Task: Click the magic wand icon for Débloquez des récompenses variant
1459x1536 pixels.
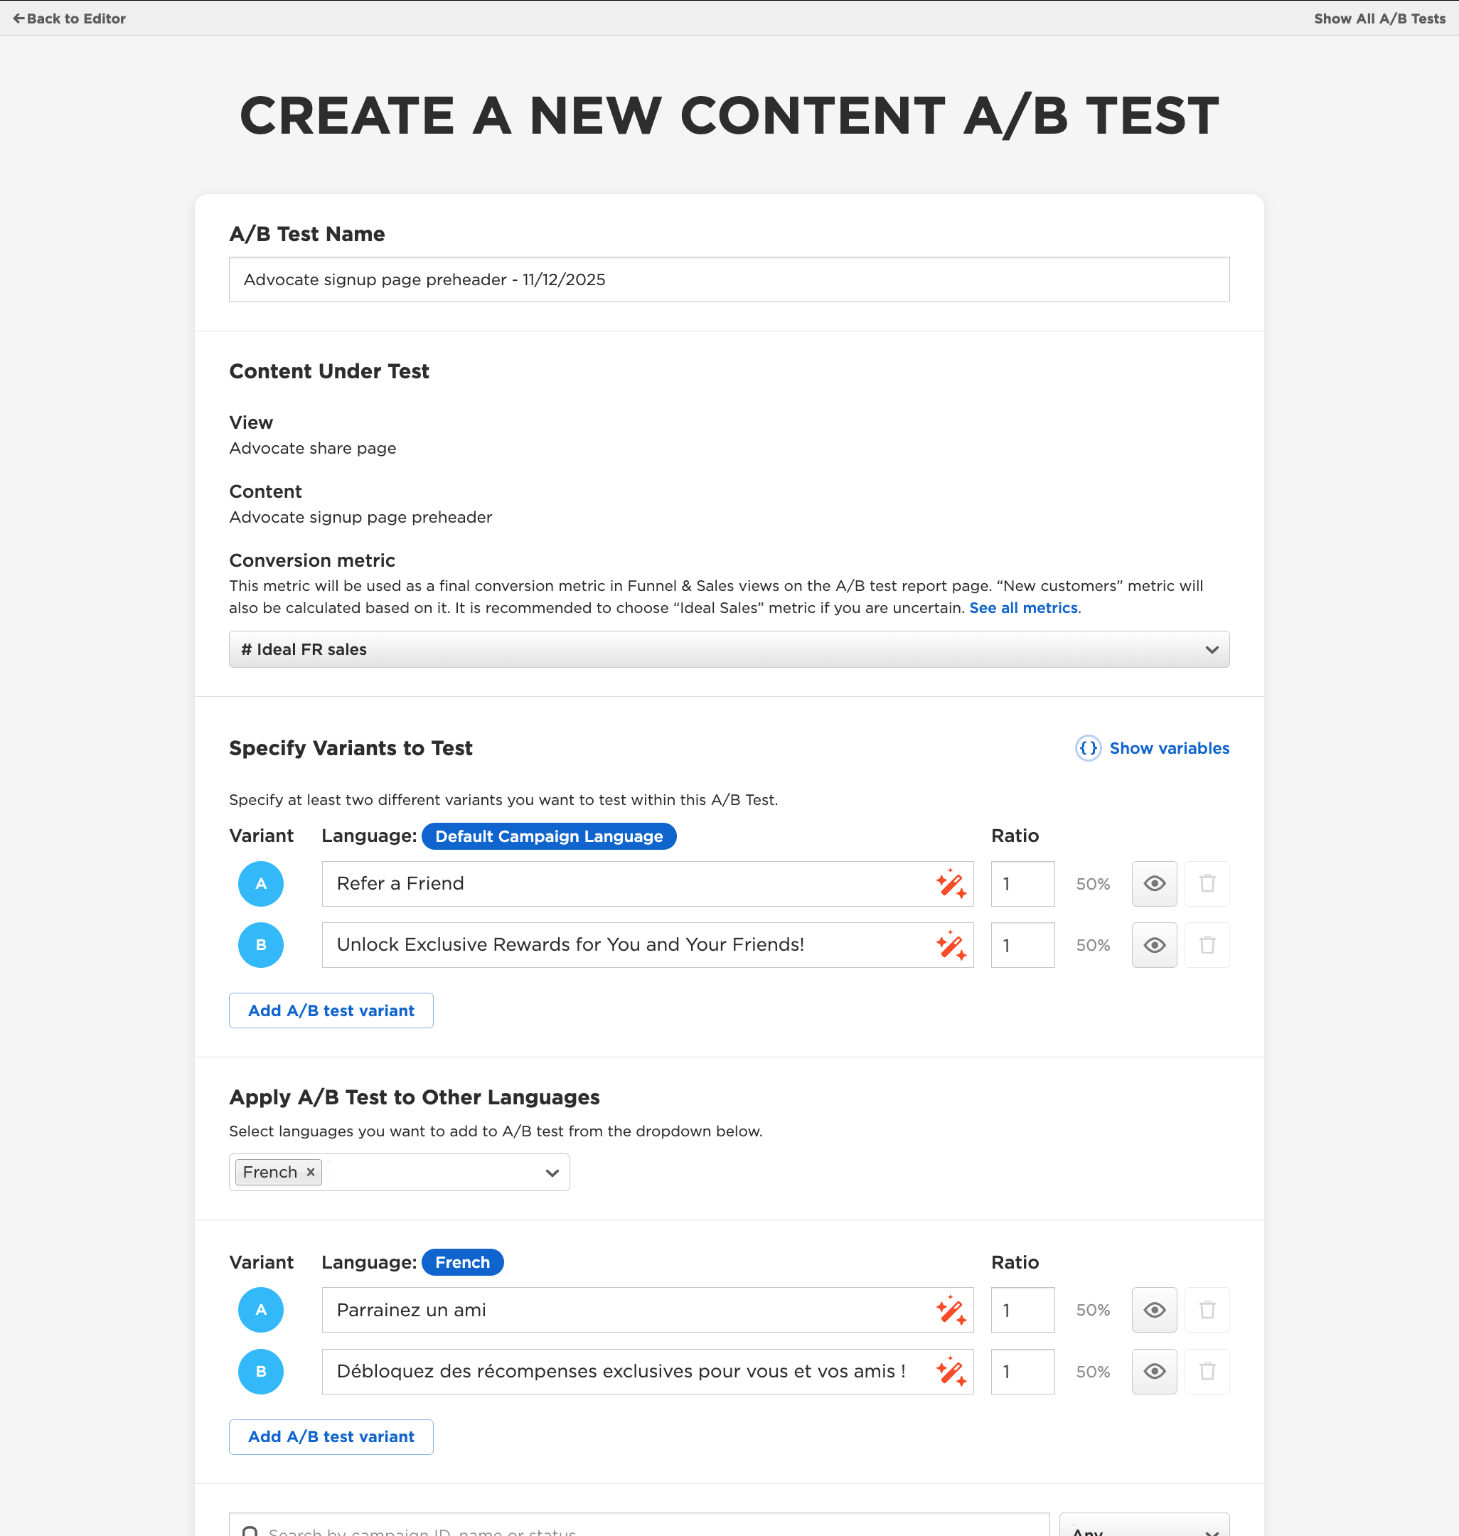Action: pos(951,1371)
